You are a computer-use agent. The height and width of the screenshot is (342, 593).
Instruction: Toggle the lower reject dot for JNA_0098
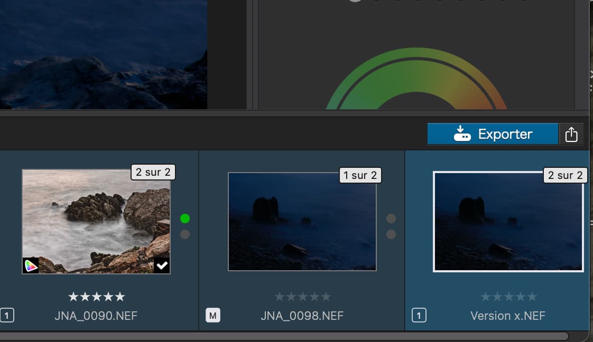(391, 234)
